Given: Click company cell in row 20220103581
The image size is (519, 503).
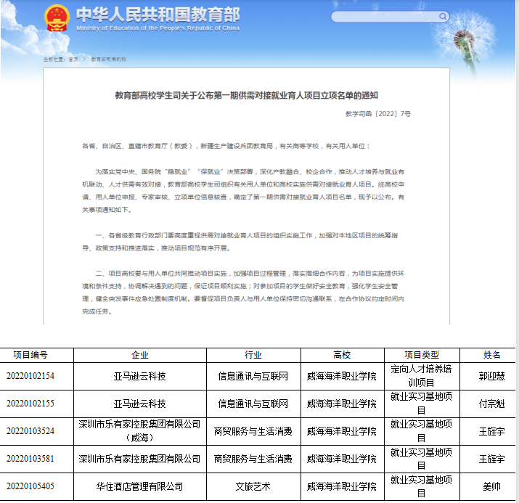Looking at the screenshot, I should coord(139,459).
